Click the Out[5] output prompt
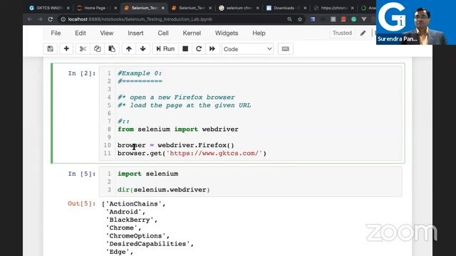 [82, 203]
